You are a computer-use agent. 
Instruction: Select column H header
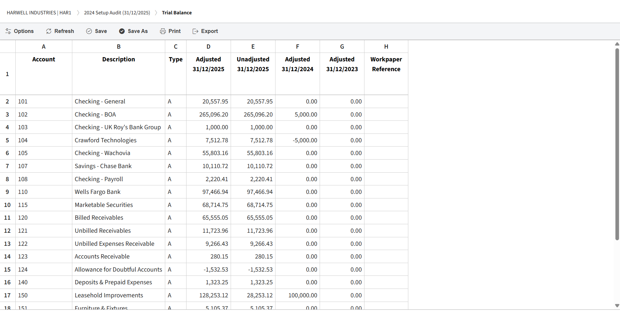pyautogui.click(x=386, y=47)
